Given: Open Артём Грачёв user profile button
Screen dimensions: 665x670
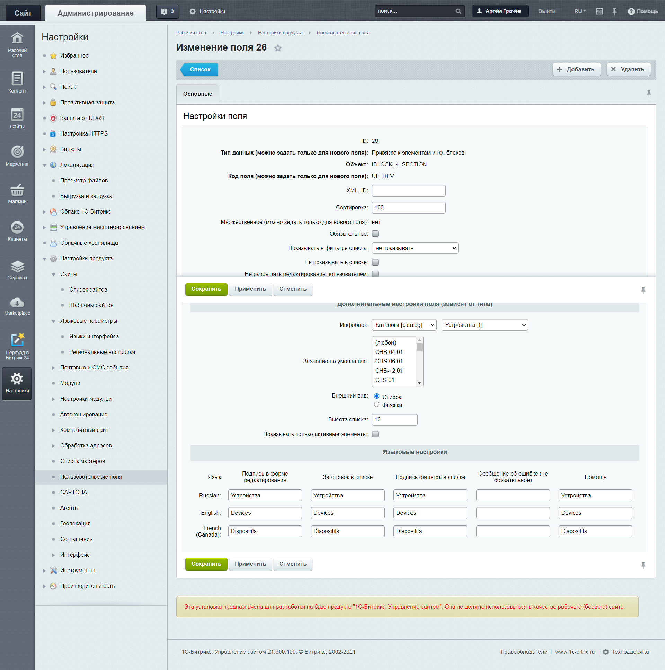Looking at the screenshot, I should tap(500, 11).
